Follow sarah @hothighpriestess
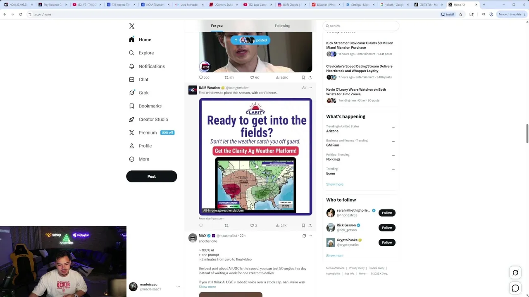 pyautogui.click(x=387, y=213)
